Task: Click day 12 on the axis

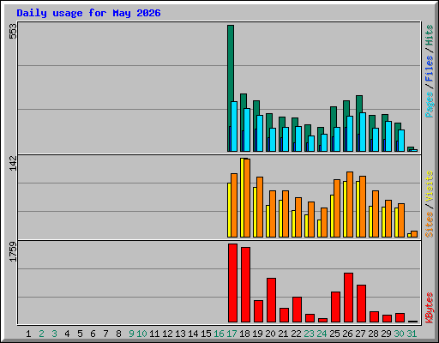Action: point(167,334)
